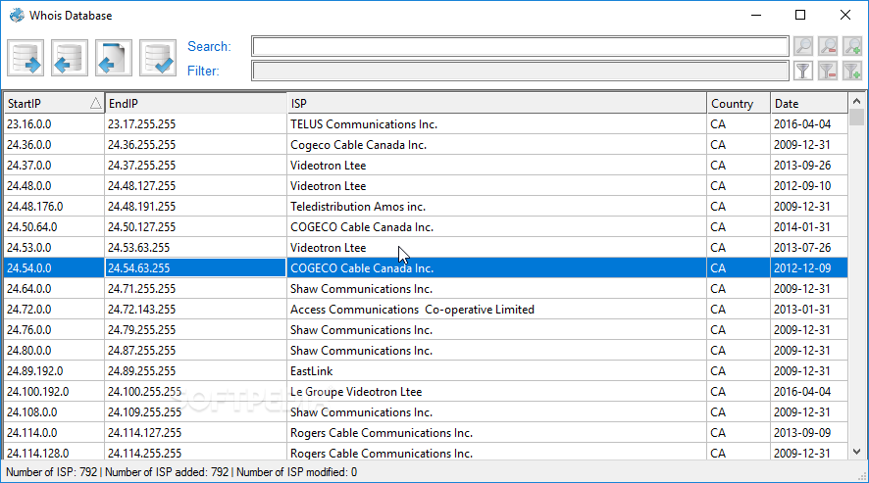Click EndIP cell 24.89.255.255

pos(195,371)
